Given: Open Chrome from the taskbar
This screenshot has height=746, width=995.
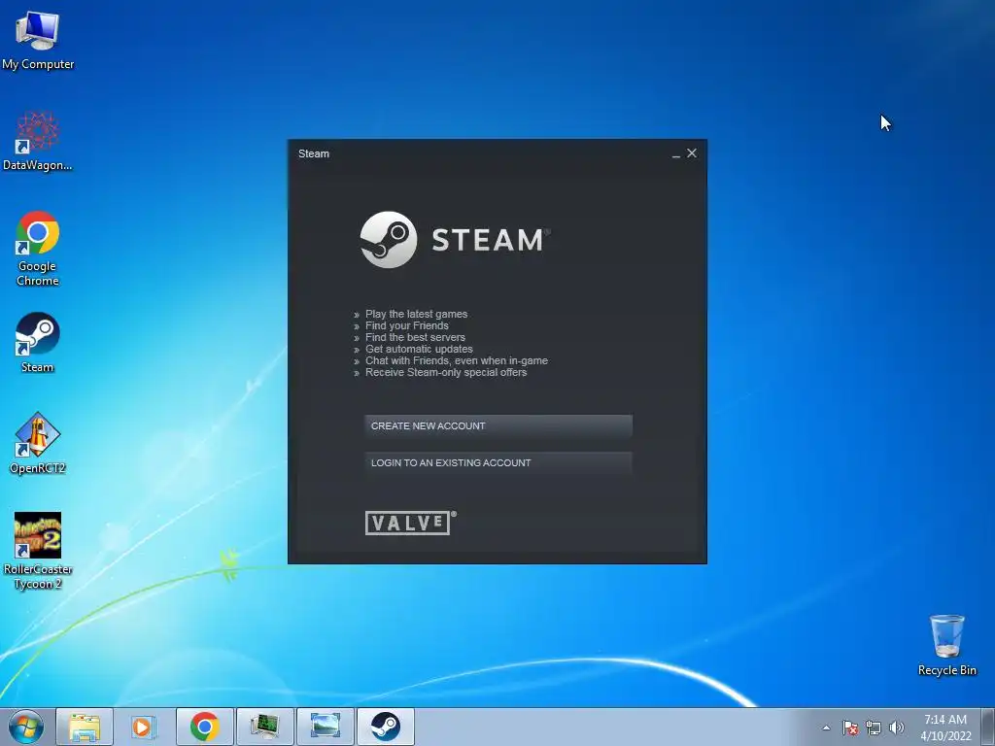Looking at the screenshot, I should pos(204,727).
